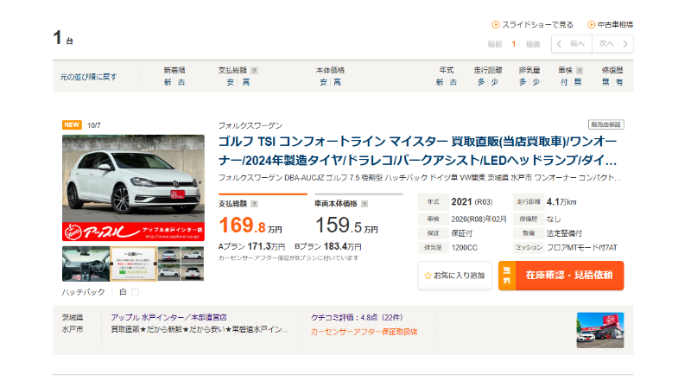Click the question mark icon next to the 159.5万円 車両本体価格 label

pos(364,204)
